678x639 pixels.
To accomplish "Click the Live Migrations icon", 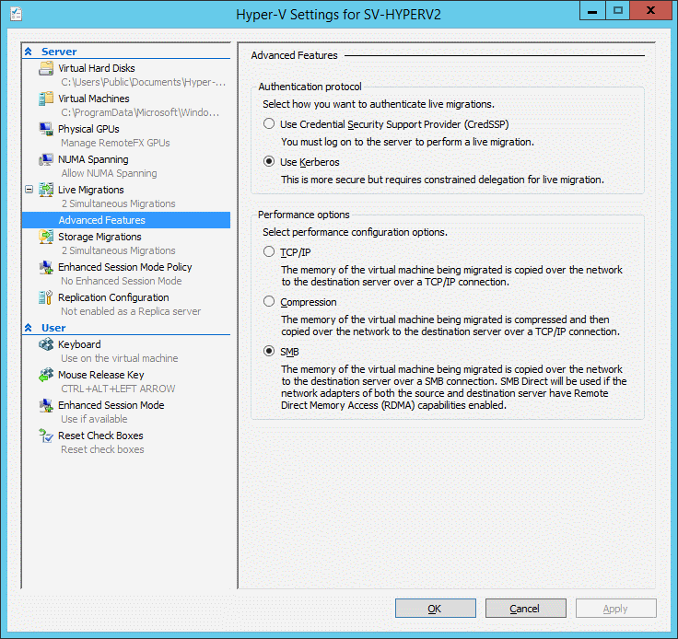I will (x=46, y=190).
